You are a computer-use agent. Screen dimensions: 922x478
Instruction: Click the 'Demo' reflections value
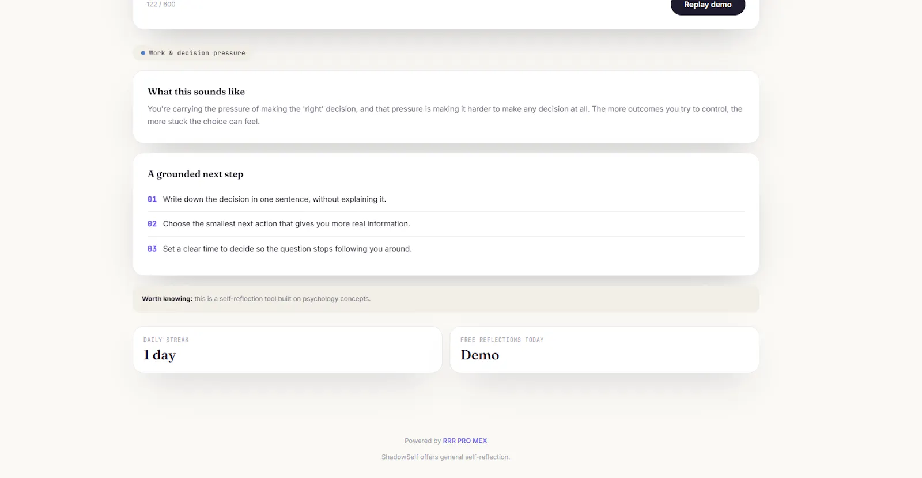480,355
